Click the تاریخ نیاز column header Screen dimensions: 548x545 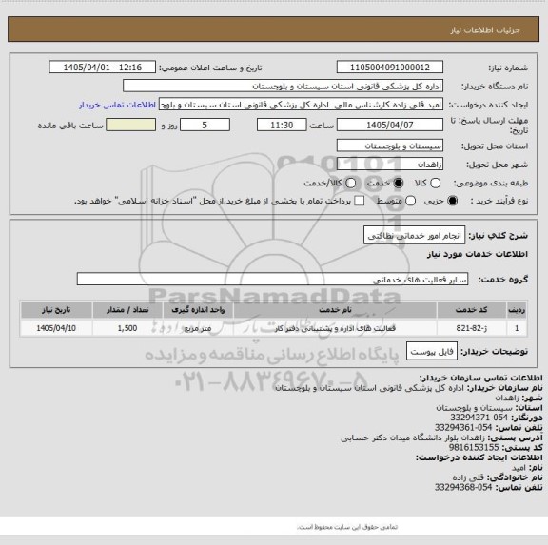tap(56, 310)
